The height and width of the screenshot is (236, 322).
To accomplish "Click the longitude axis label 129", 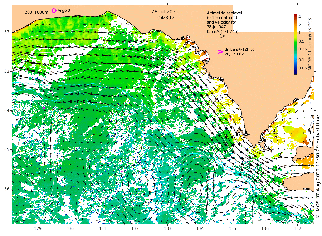I will pyautogui.click(x=38, y=228).
